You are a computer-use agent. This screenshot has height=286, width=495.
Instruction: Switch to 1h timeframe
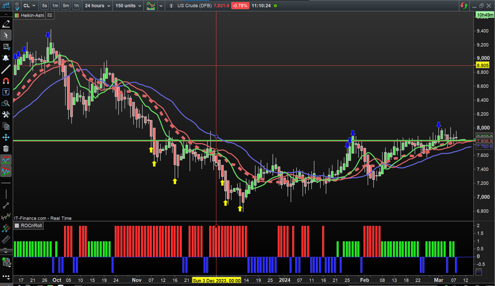[76, 6]
